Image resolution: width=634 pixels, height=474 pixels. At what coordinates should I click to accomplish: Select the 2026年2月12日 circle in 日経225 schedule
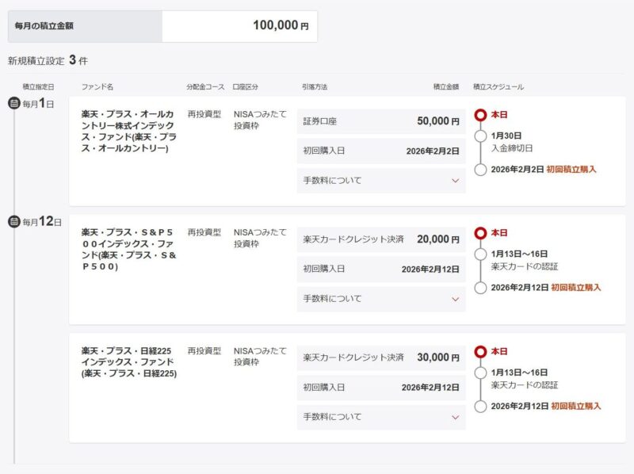480,406
